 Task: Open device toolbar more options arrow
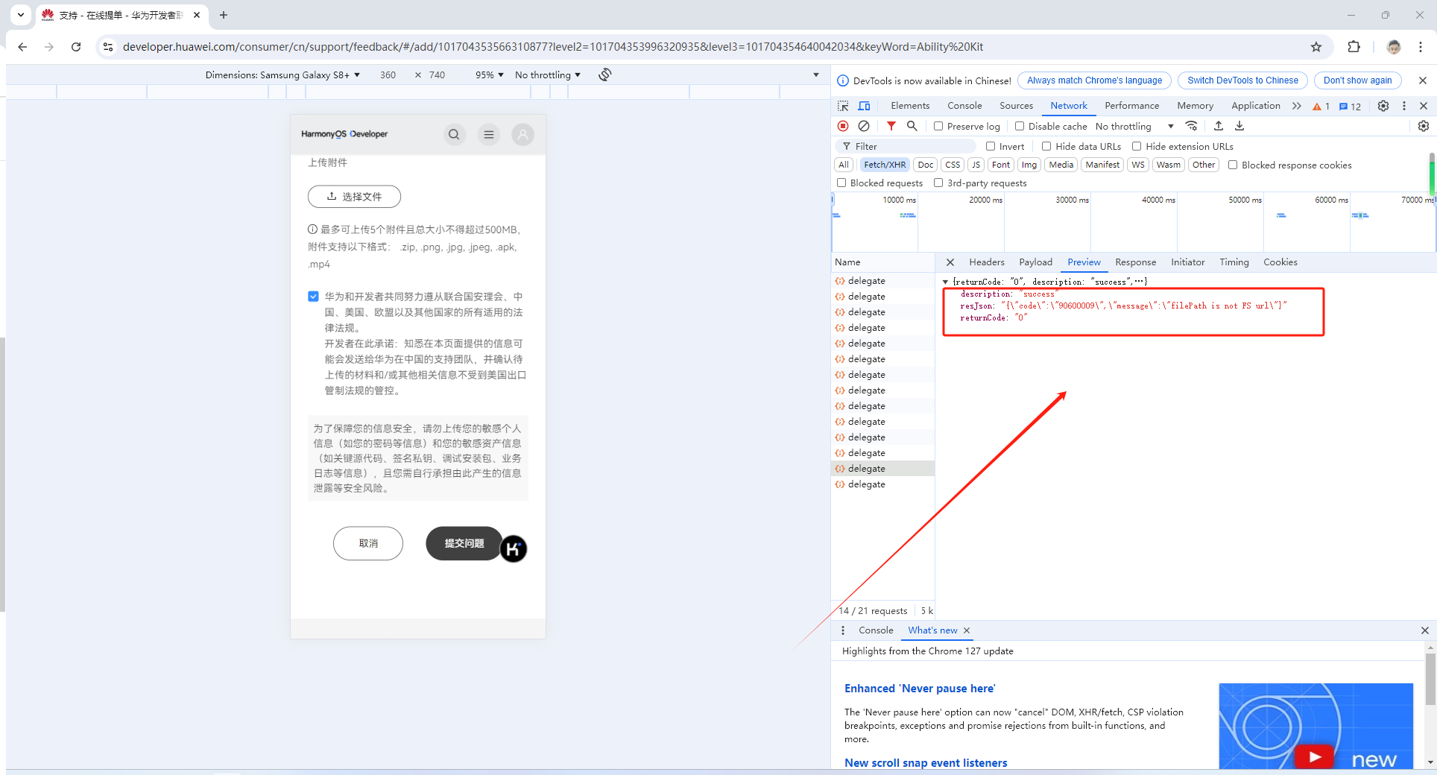pyautogui.click(x=816, y=75)
